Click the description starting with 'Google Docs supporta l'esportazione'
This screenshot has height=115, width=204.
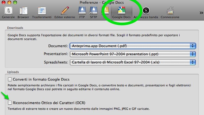(94, 37)
